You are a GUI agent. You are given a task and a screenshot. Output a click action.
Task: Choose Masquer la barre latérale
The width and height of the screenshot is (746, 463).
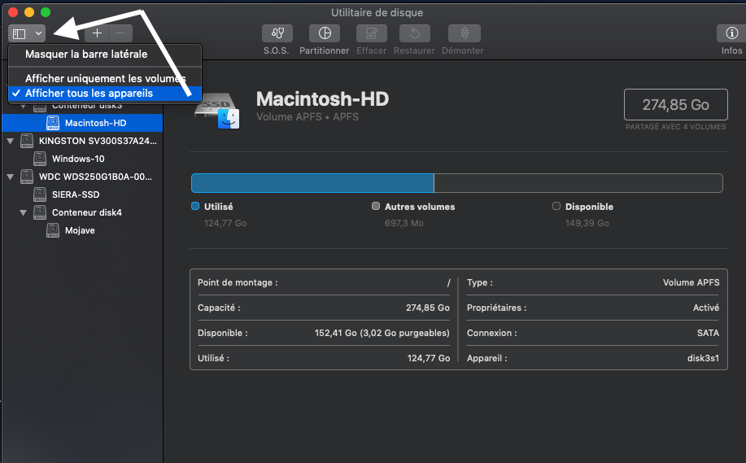point(105,55)
